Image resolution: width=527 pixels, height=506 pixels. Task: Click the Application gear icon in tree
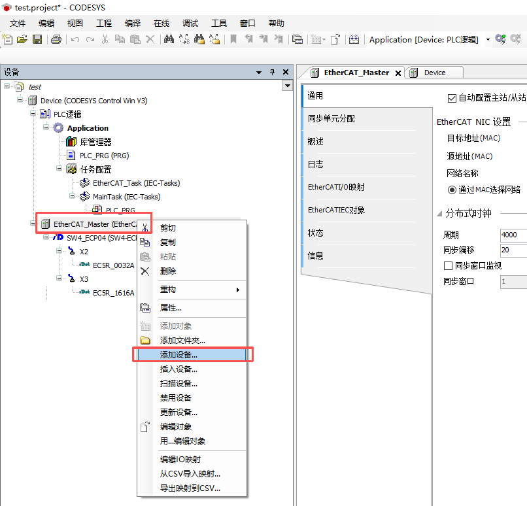(x=58, y=127)
